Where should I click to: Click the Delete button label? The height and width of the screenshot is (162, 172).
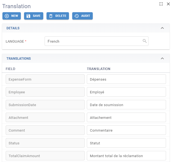pos(61,16)
